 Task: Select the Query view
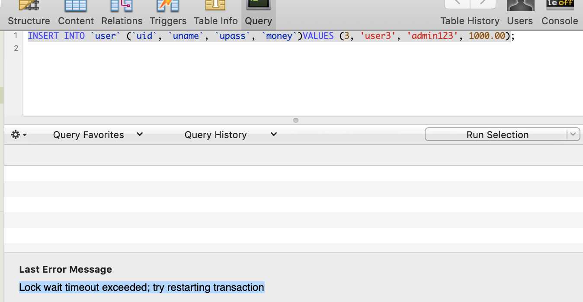pos(258,14)
